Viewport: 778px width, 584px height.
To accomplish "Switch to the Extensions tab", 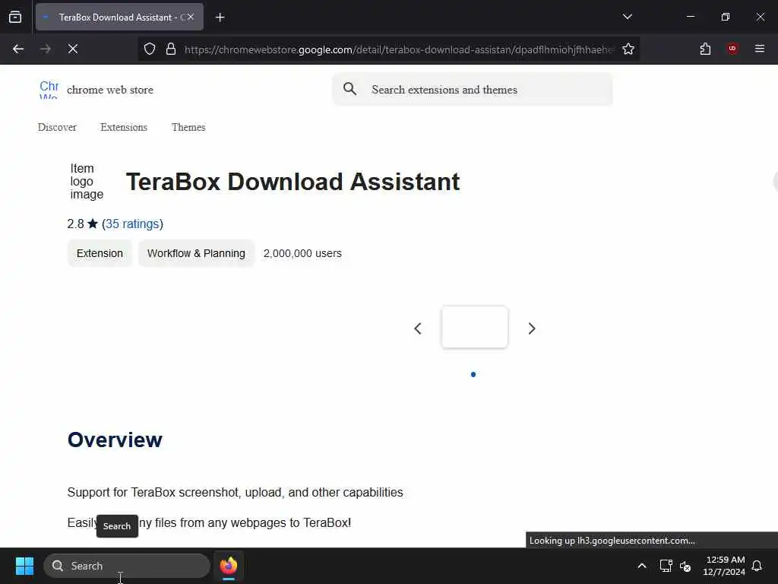I will click(124, 127).
